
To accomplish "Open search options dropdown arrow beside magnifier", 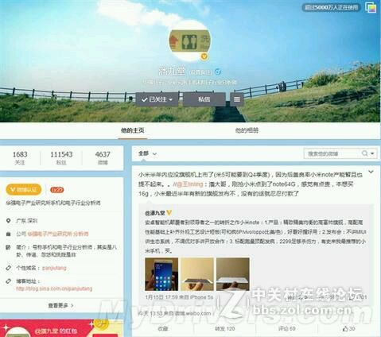I will (x=372, y=153).
